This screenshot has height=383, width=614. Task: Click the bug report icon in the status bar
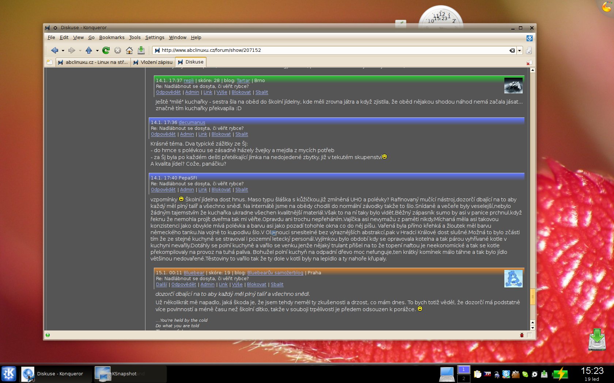(522, 335)
